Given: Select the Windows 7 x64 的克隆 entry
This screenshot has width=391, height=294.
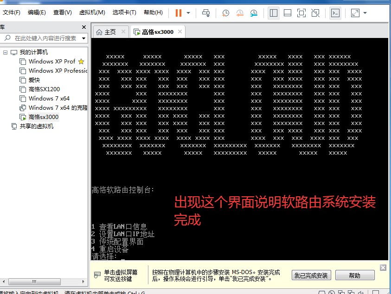Looking at the screenshot, I should pyautogui.click(x=58, y=108).
